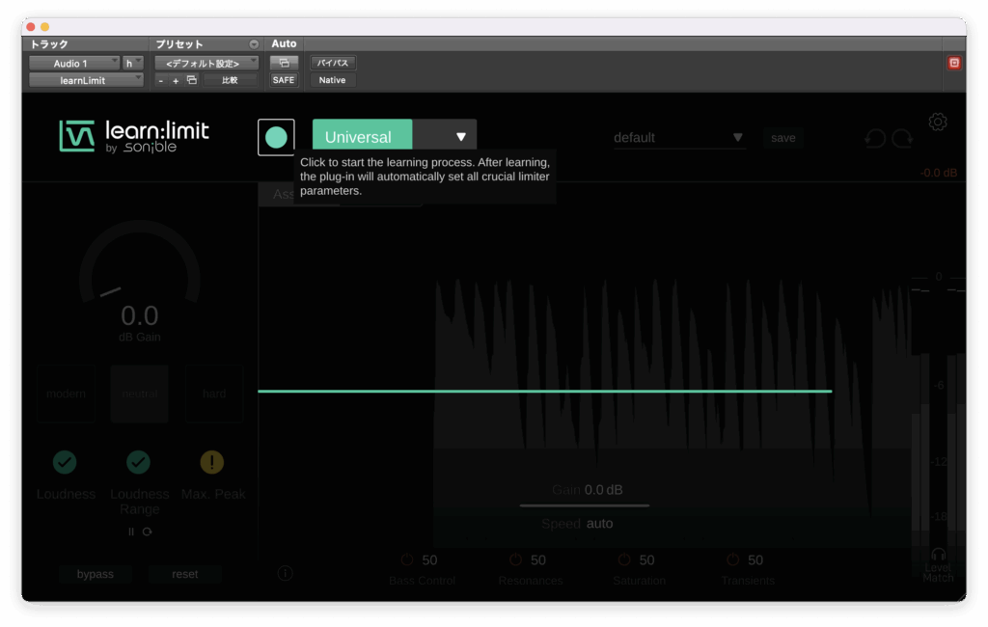The width and height of the screenshot is (988, 627).
Task: Minimize the window with the yellow button
Action: point(44,27)
